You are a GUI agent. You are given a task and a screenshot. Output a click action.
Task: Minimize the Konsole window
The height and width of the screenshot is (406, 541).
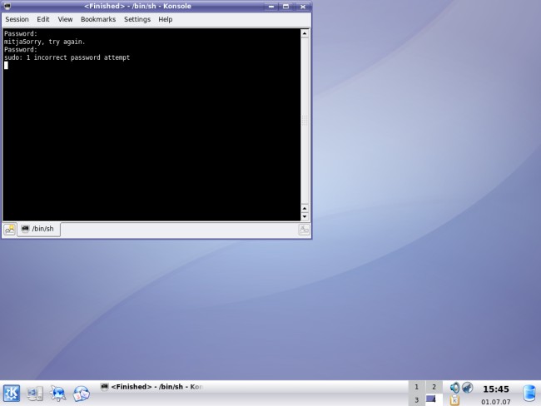(271, 6)
